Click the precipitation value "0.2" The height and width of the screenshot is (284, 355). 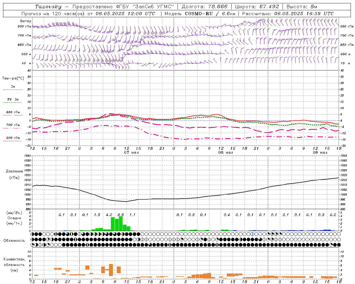(x=333, y=215)
